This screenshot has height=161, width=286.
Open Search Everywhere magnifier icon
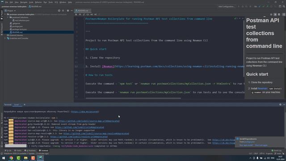pyautogui.click(x=284, y=6)
